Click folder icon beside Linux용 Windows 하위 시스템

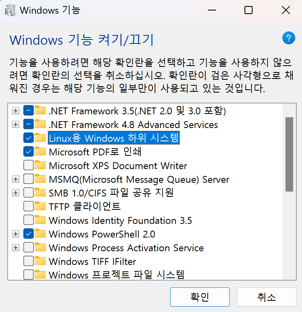[x=40, y=138]
